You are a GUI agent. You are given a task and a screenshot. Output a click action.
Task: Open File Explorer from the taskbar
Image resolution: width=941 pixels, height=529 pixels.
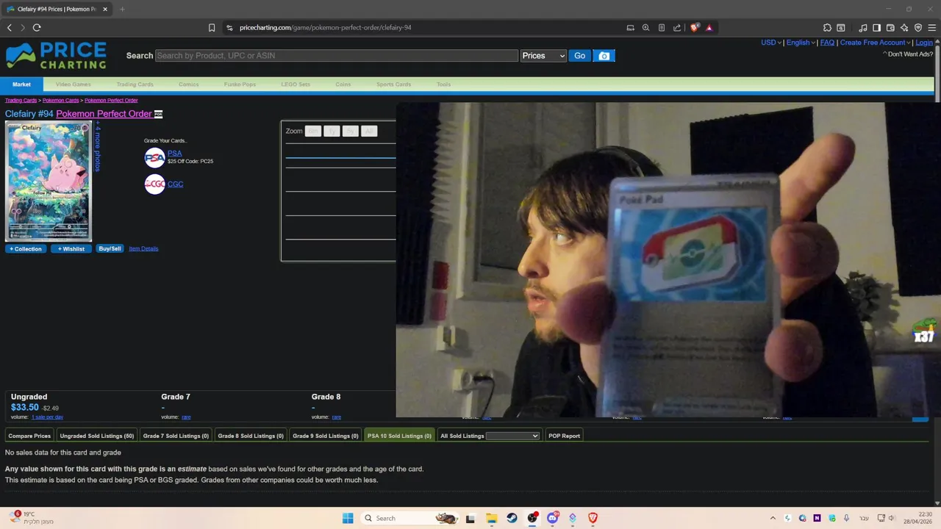coord(491,518)
